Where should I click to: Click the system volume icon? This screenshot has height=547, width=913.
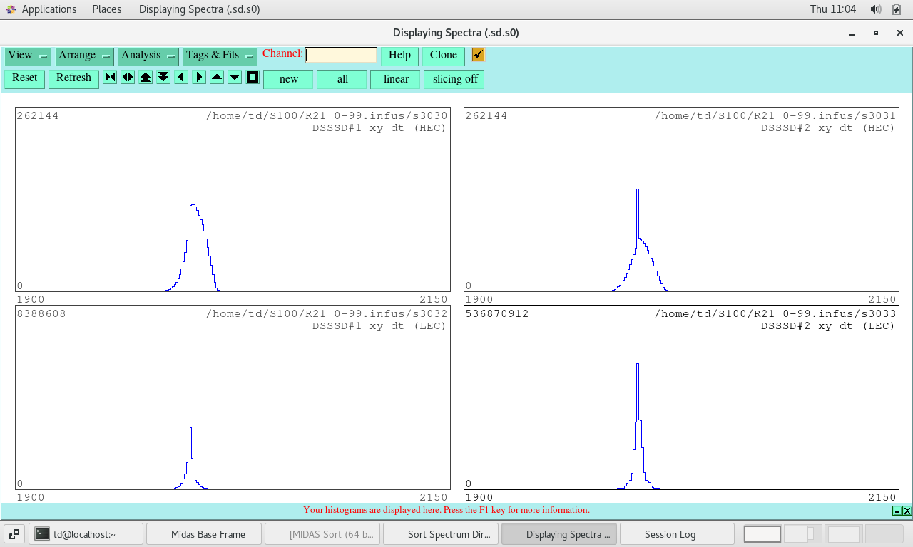[875, 9]
